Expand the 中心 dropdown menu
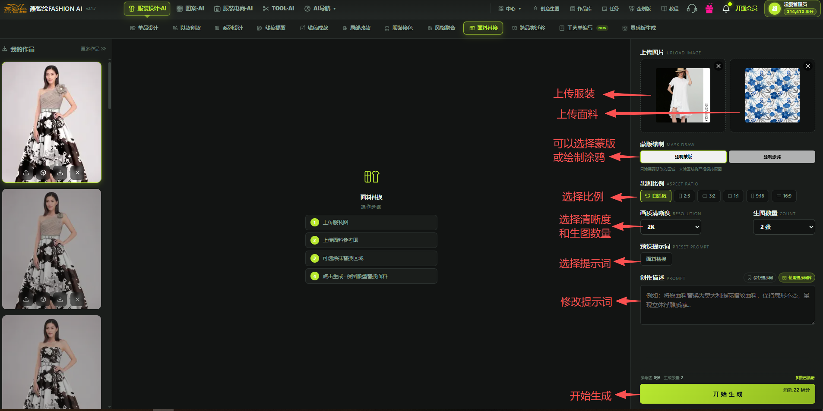Screen dimensions: 823x411 pos(510,9)
